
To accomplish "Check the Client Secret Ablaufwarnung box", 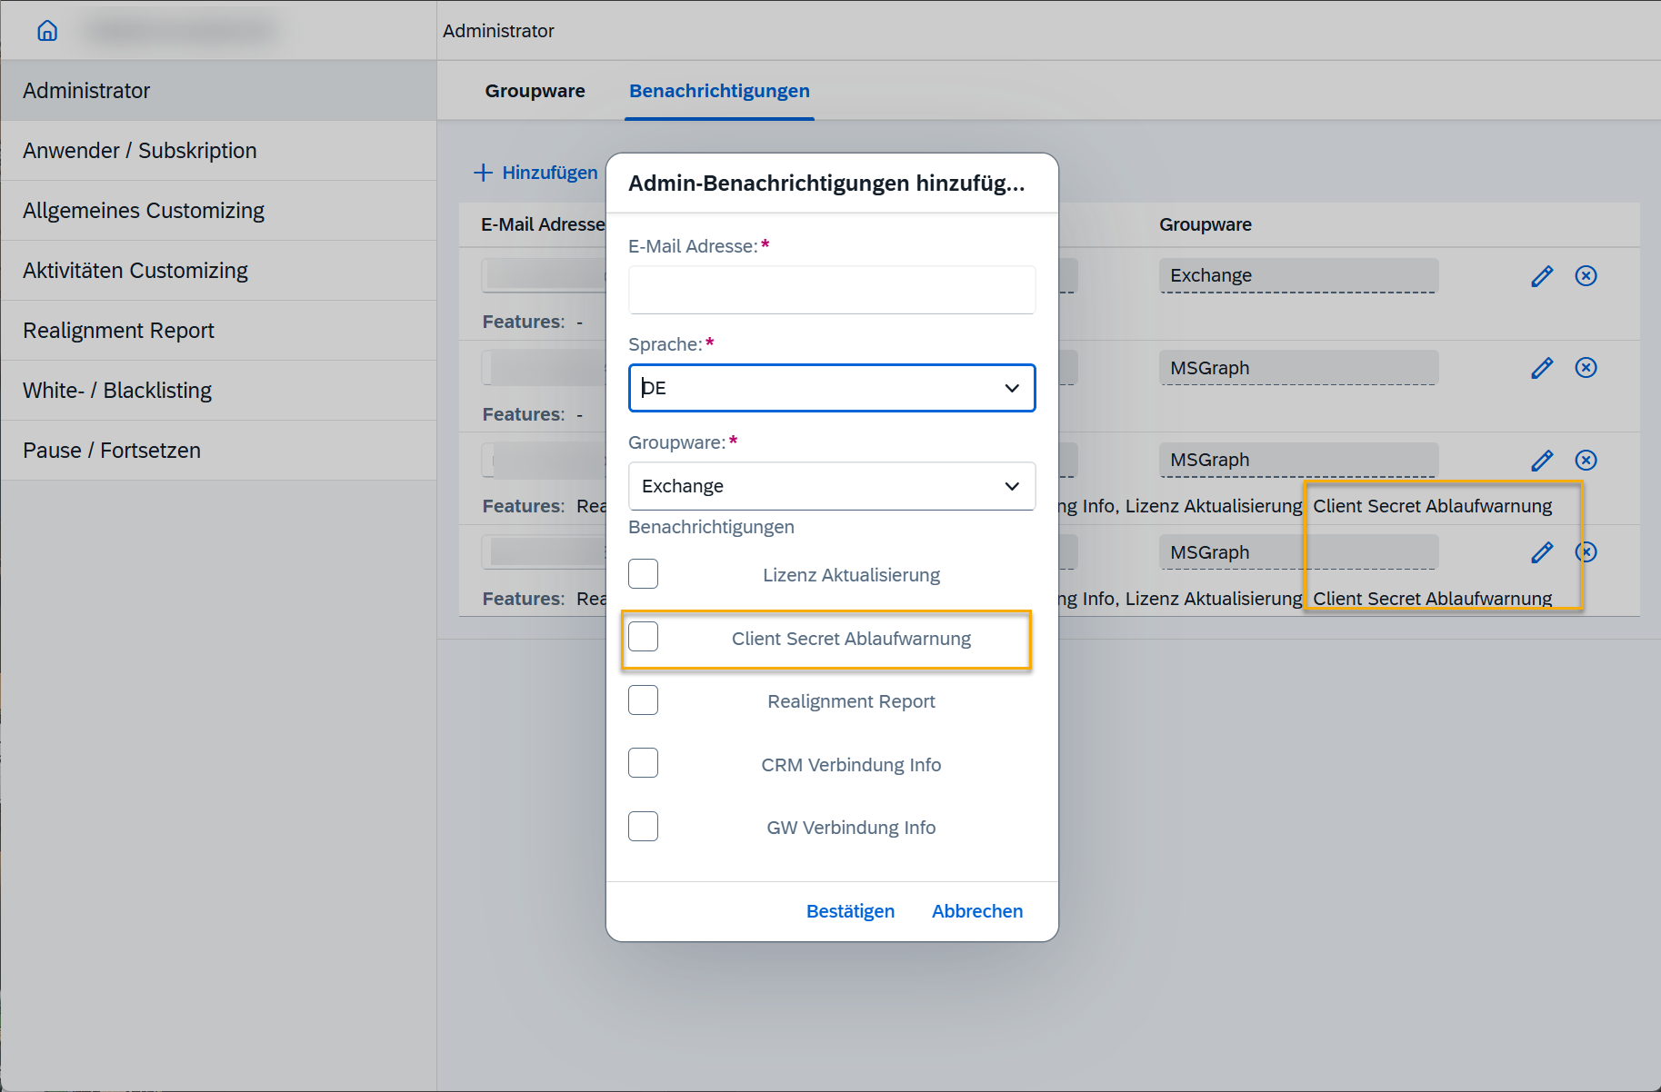I will point(643,638).
